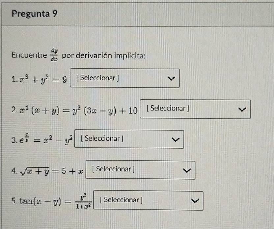Open the dropdown for equation 2 ending in + 10
Screen dimensions: 274x229
pyautogui.click(x=195, y=109)
